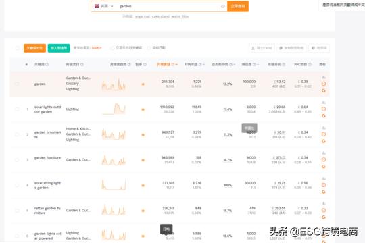Click the '5000+' result count text
The height and width of the screenshot is (243, 365).
pos(97,48)
